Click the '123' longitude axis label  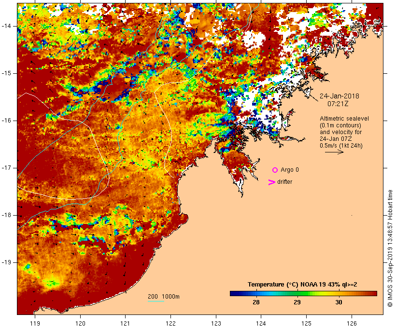pyautogui.click(x=216, y=323)
